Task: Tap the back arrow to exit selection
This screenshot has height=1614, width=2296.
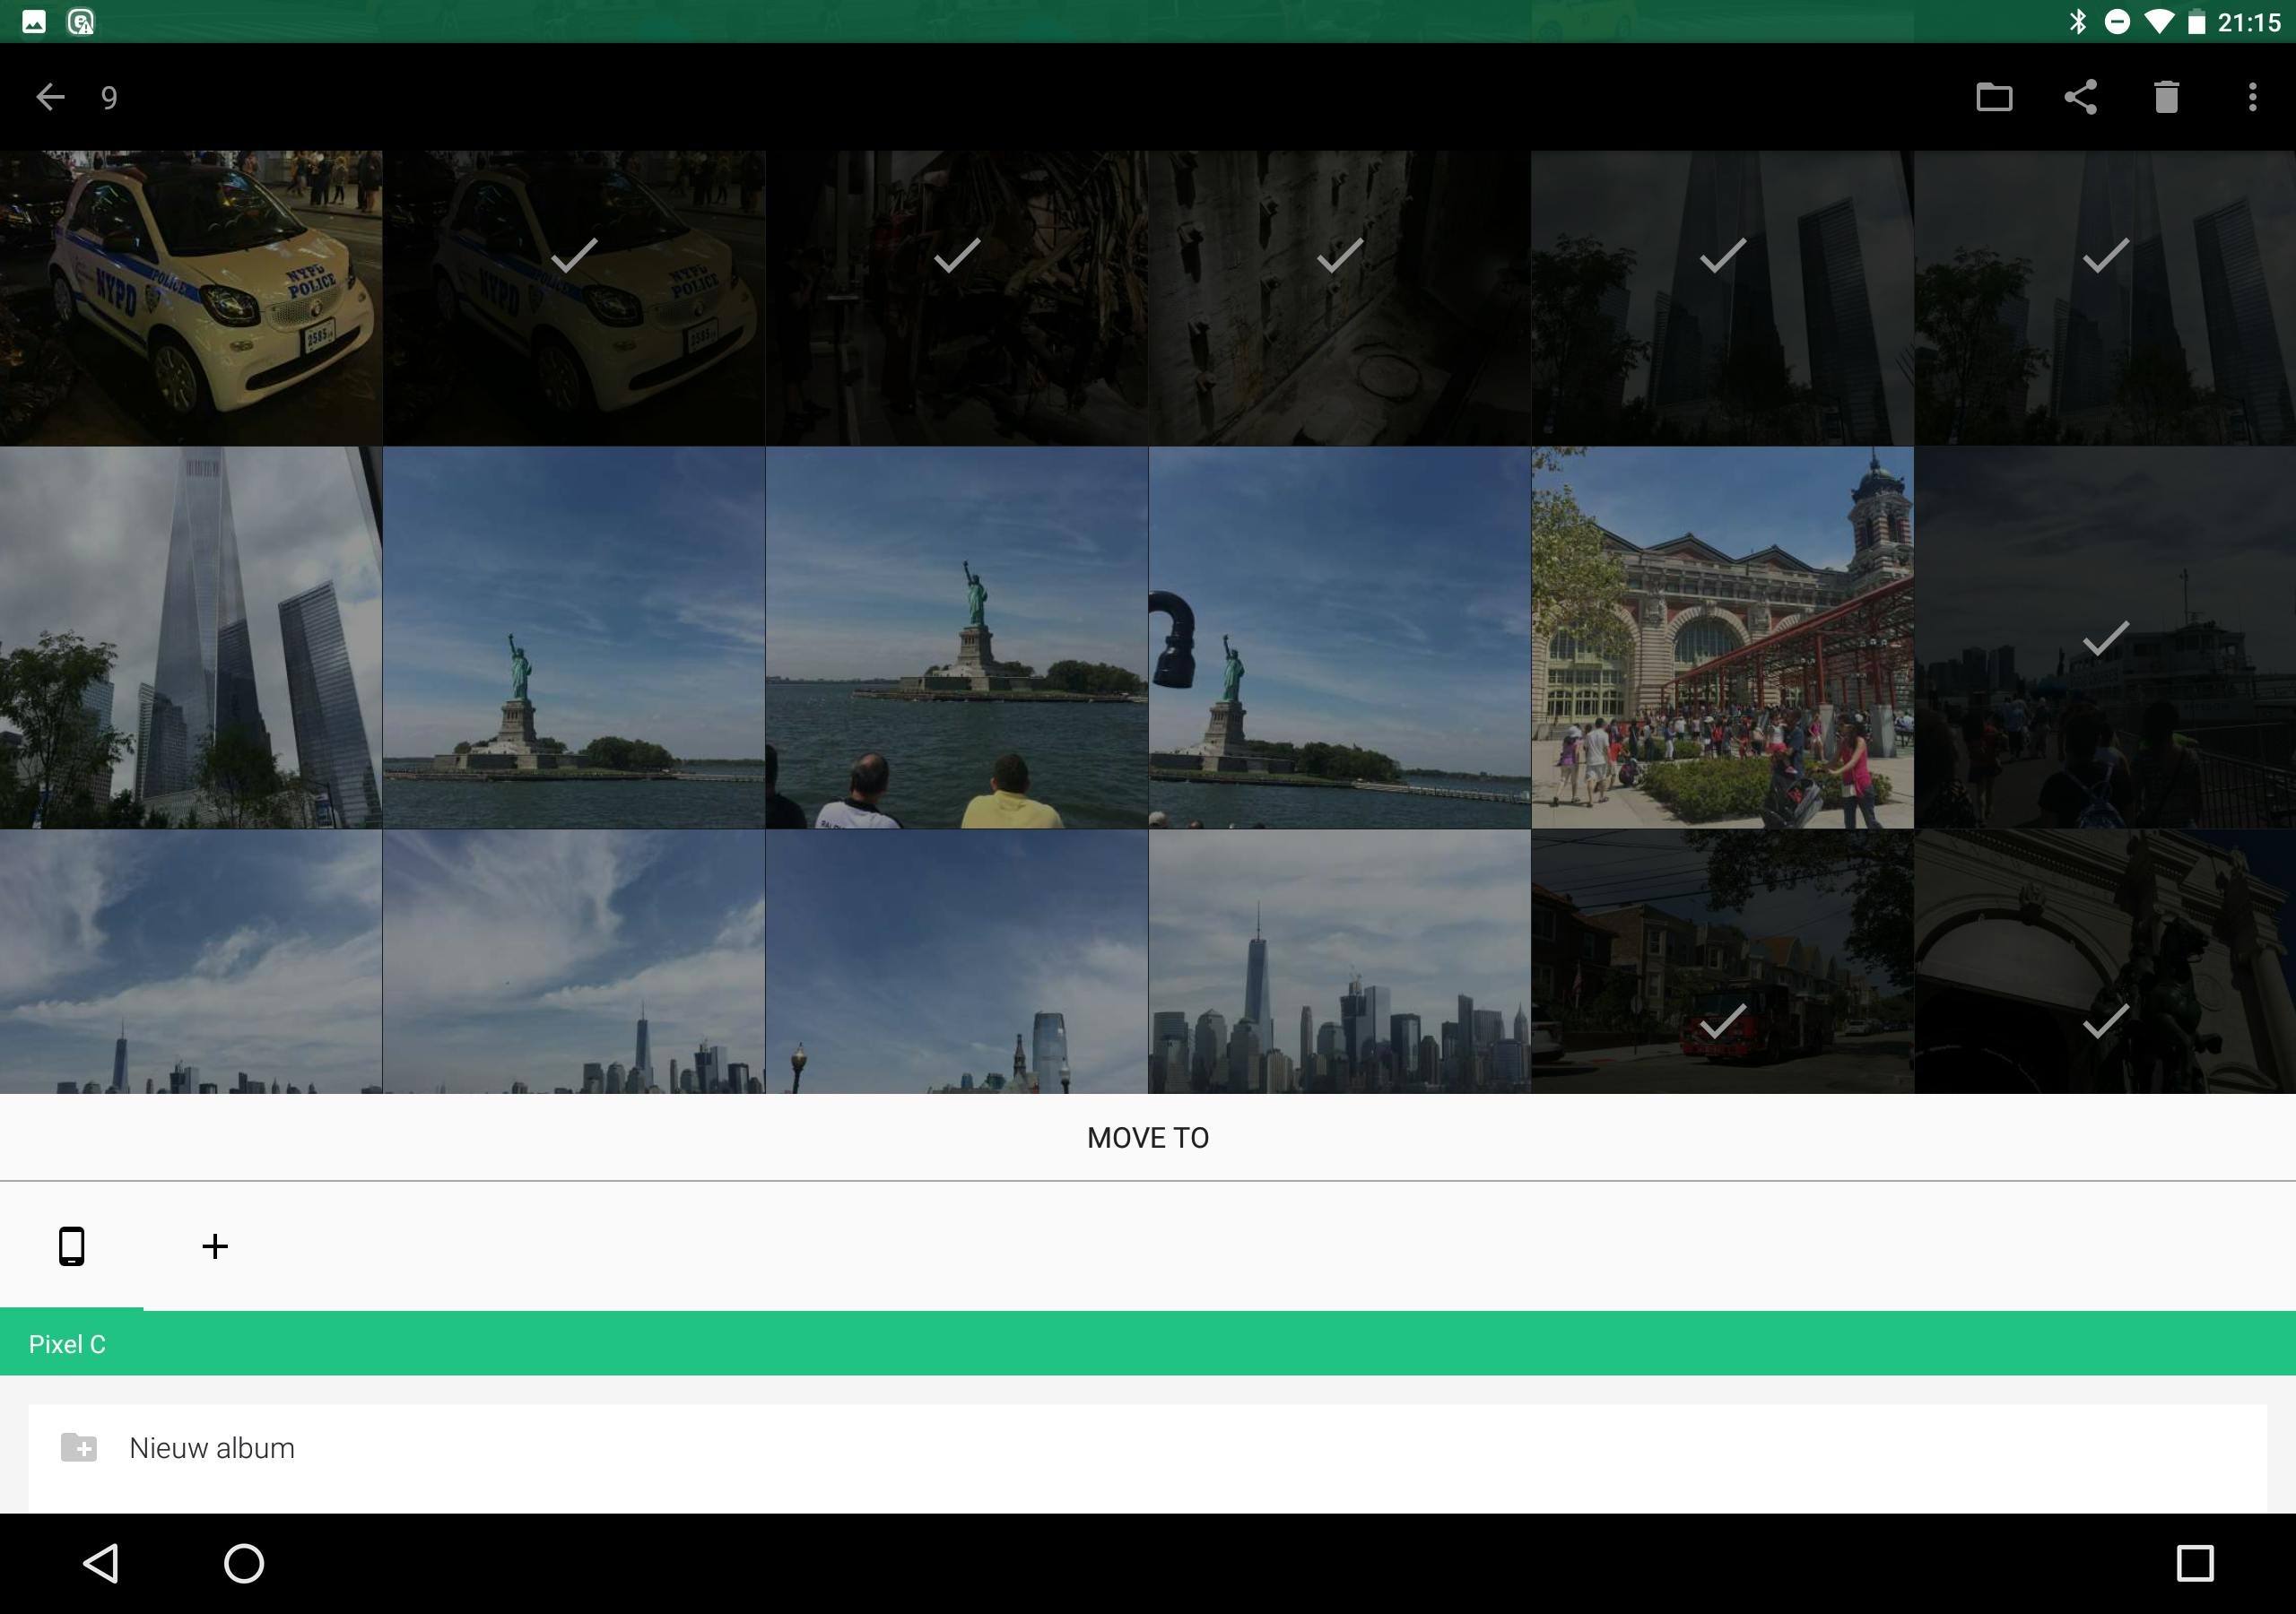Action: [50, 97]
